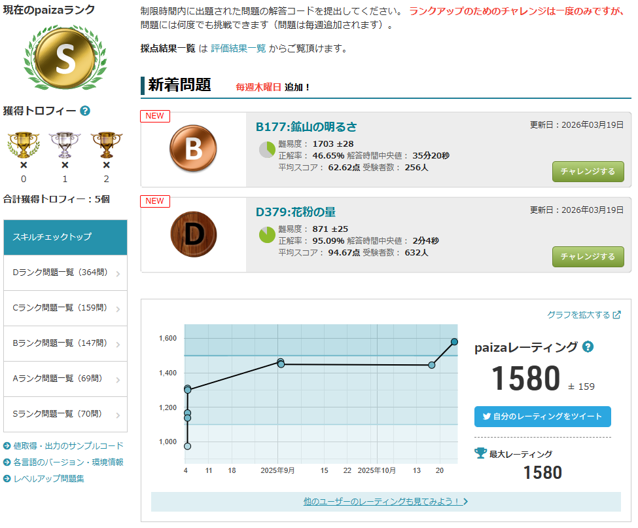Click 現在のpaizaランク heading
The height and width of the screenshot is (528, 638).
49,10
